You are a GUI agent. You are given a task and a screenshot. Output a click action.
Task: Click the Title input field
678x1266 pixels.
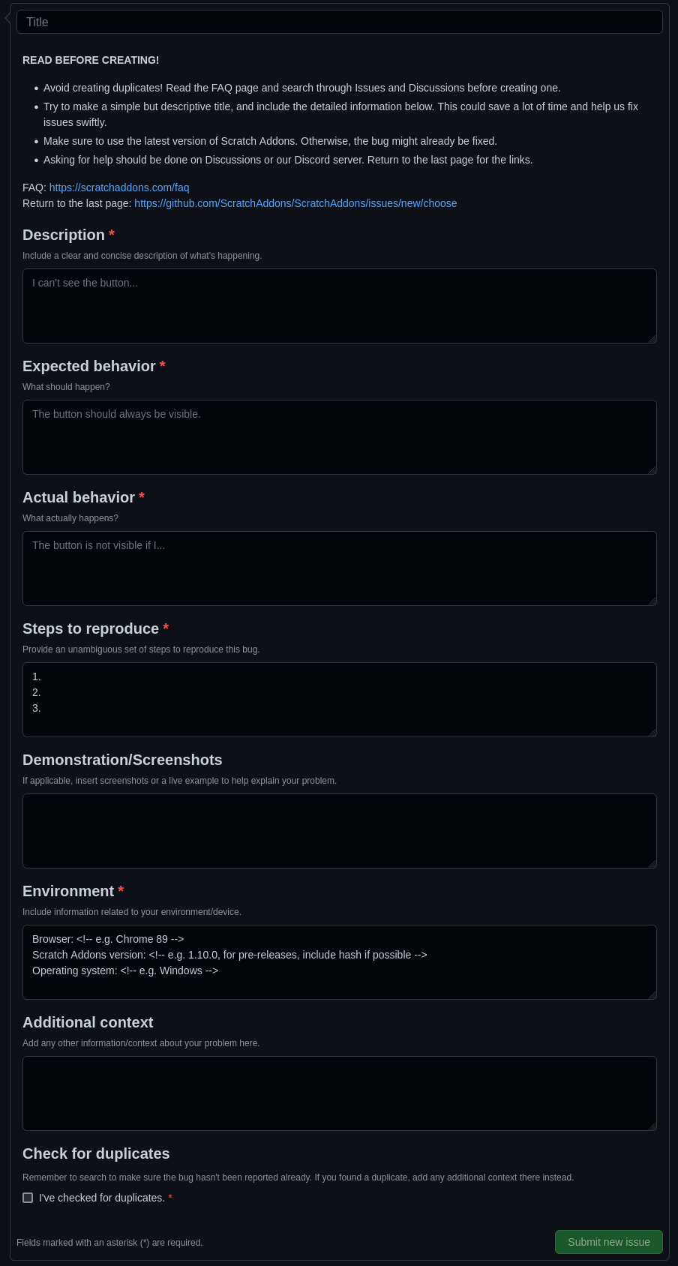[339, 22]
